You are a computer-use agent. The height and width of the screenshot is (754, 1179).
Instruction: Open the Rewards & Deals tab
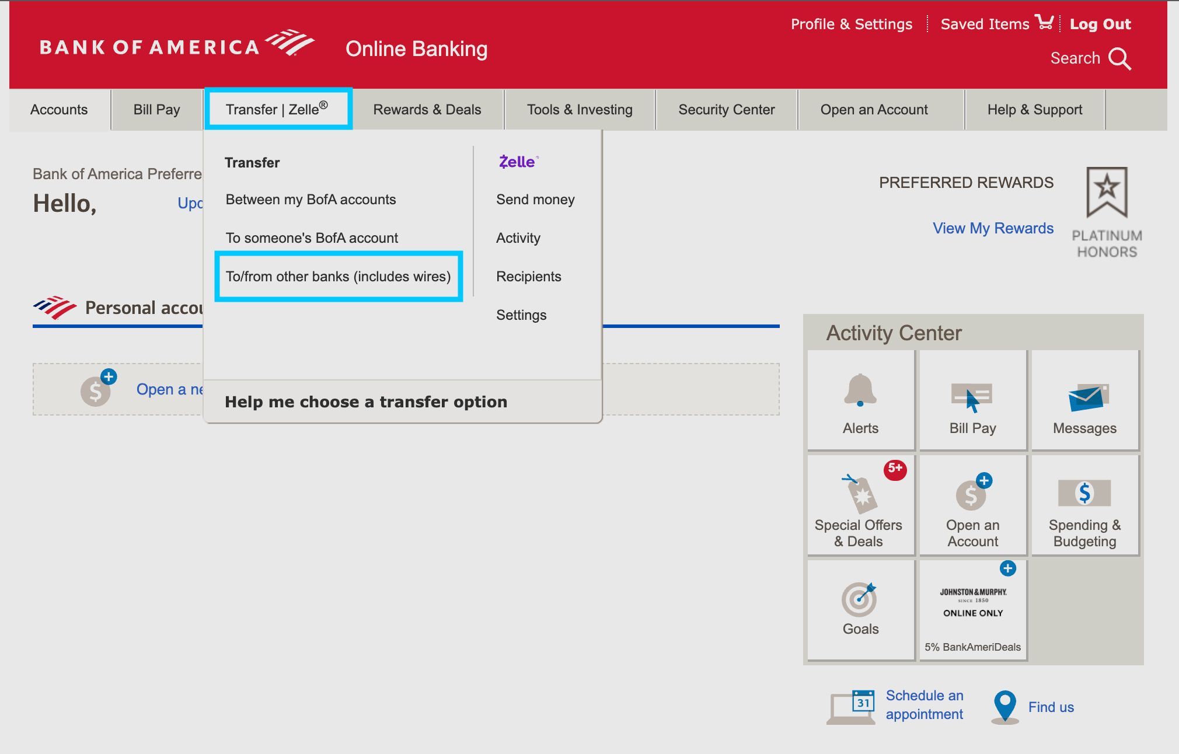[427, 110]
